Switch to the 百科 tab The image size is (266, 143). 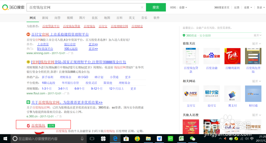pyautogui.click(x=119, y=18)
